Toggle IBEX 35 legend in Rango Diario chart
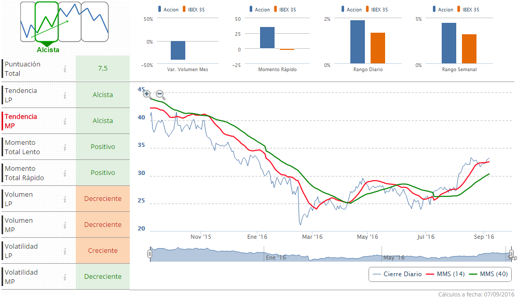Image resolution: width=518 pixels, height=298 pixels. [x=378, y=10]
